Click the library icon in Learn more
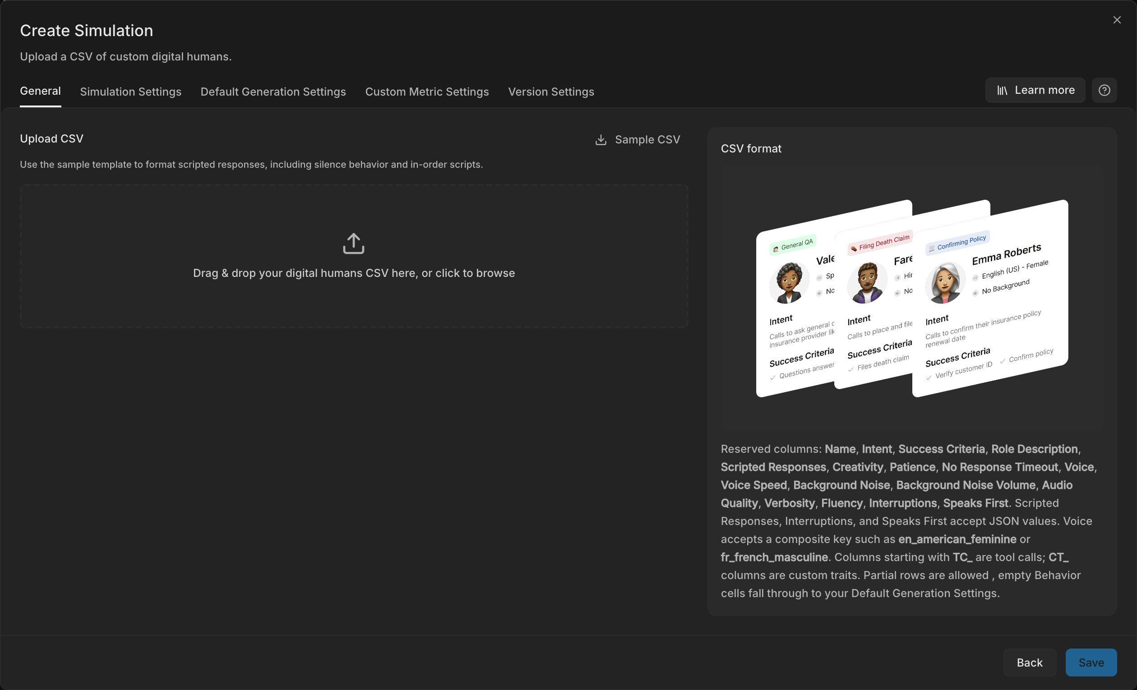This screenshot has height=690, width=1137. click(1002, 90)
